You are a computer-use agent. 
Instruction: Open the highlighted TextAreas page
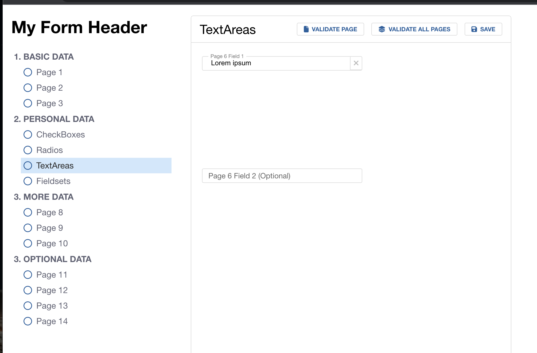point(96,166)
